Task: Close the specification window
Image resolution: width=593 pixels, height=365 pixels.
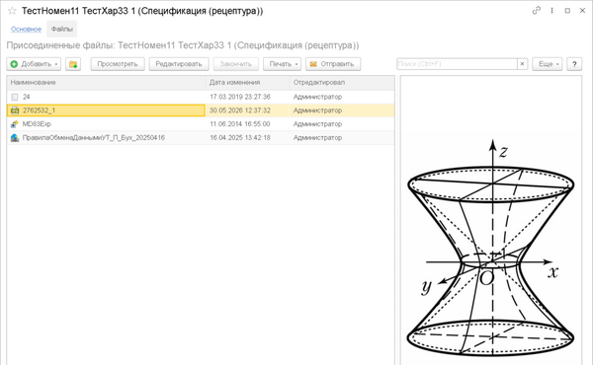Action: (582, 11)
